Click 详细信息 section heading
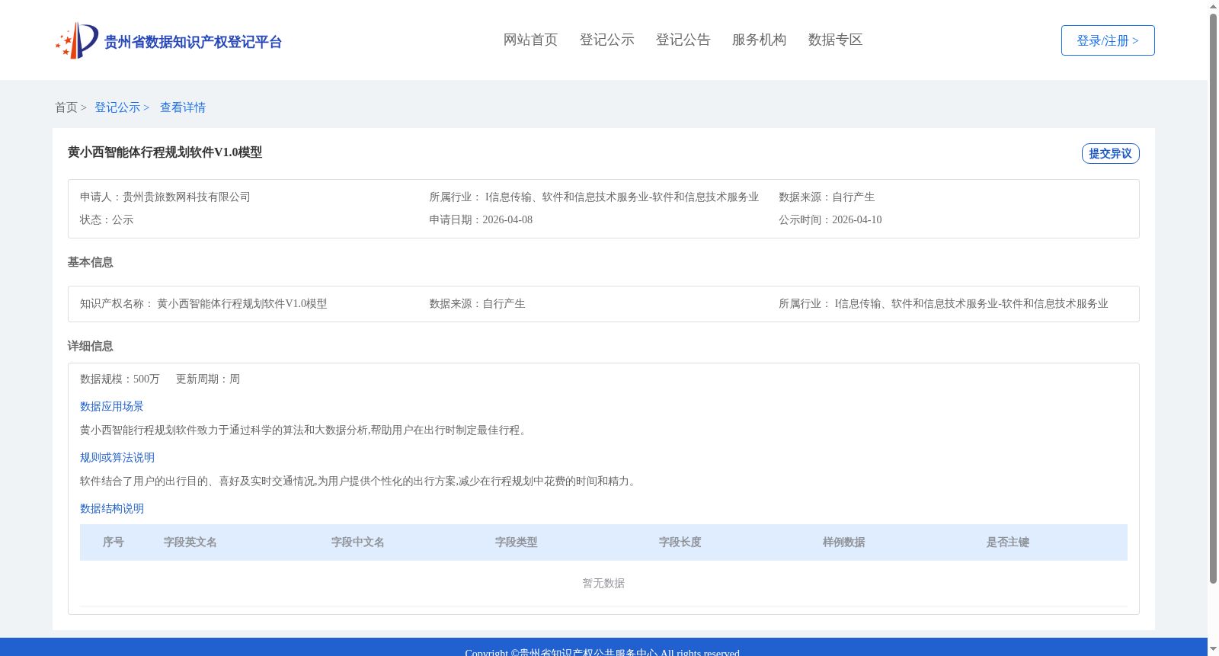 (90, 346)
